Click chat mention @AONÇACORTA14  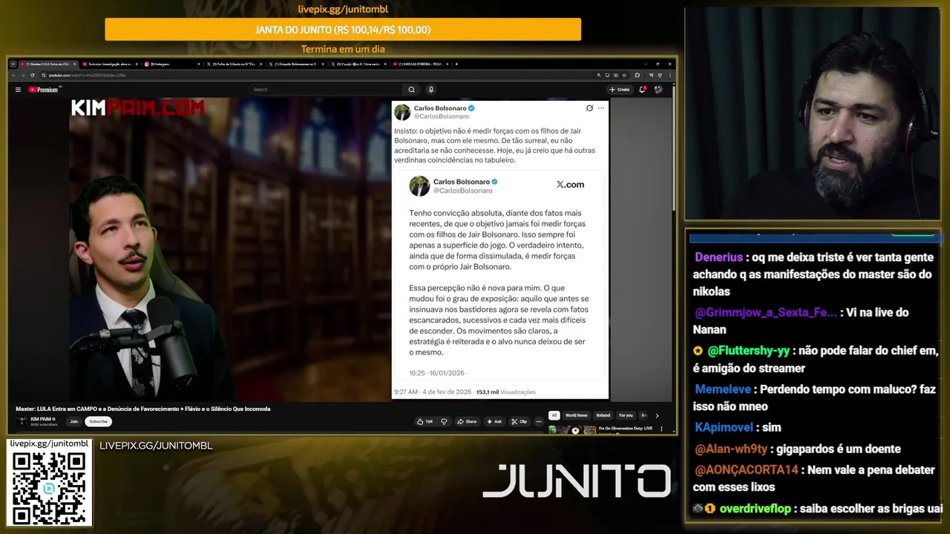coord(747,470)
